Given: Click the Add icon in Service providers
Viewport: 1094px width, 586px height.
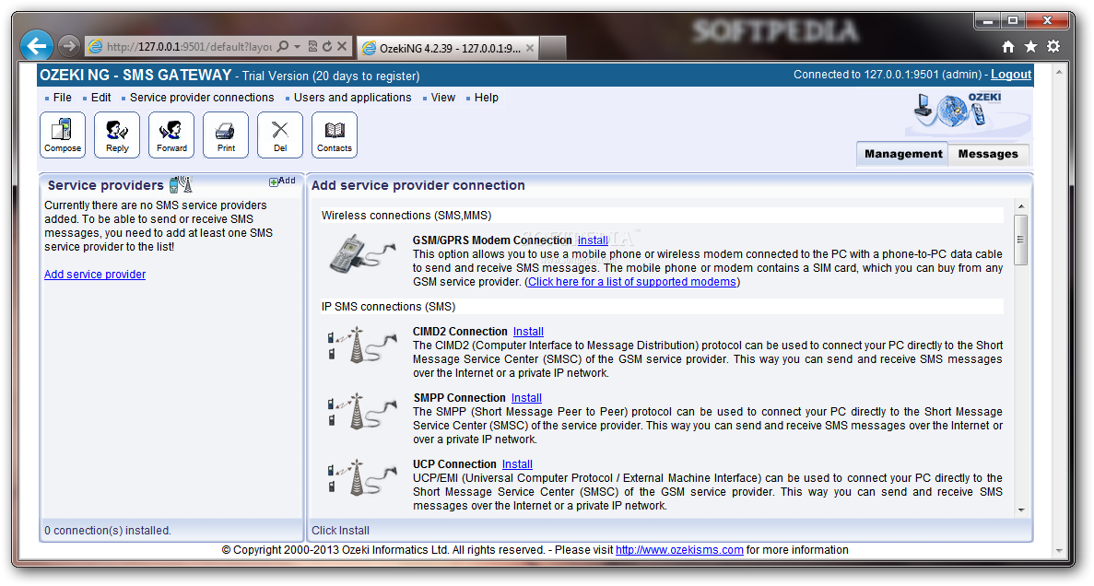Looking at the screenshot, I should (282, 181).
